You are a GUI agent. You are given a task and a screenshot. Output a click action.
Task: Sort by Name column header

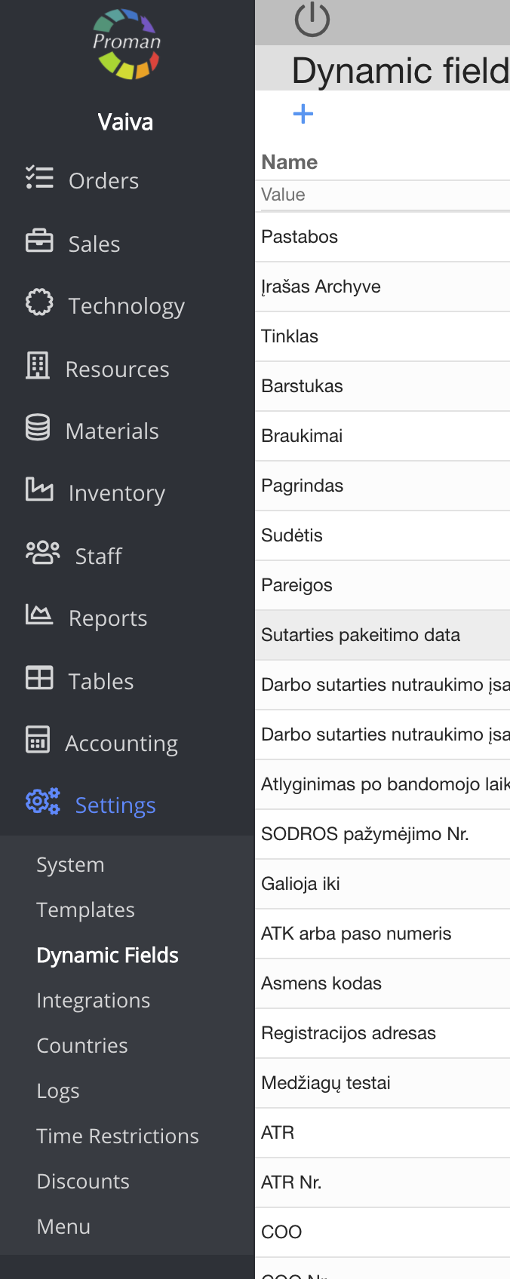pos(290,162)
